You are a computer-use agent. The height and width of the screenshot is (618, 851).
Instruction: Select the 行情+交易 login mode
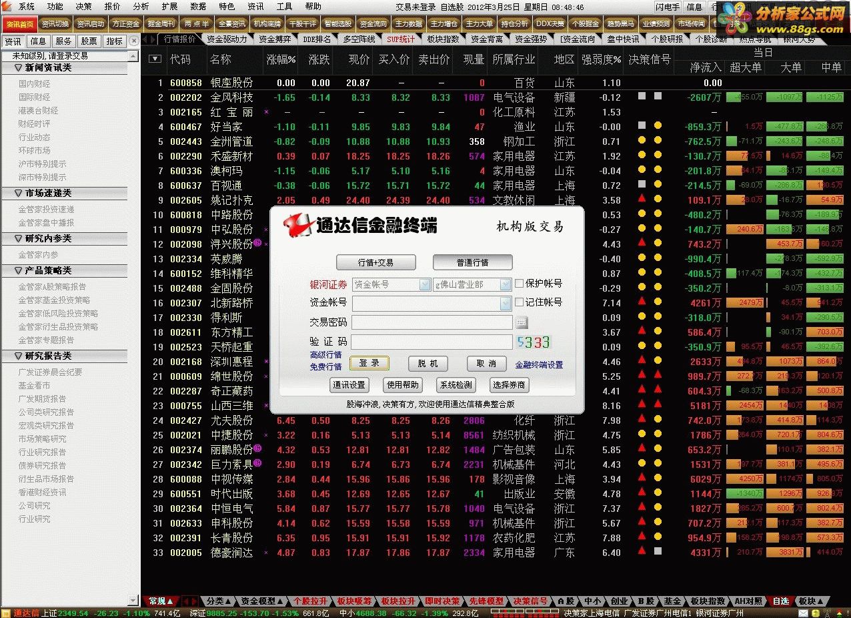point(375,262)
